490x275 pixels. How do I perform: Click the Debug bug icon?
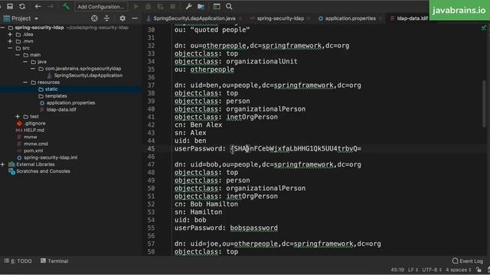pos(149,7)
